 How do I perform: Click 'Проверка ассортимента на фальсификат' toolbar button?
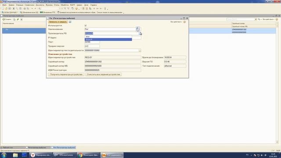(76, 13)
